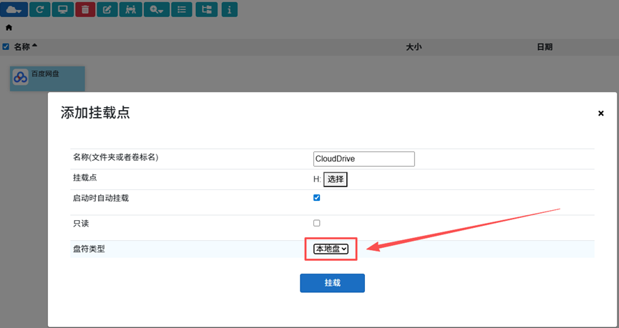Switch to list view icon
The width and height of the screenshot is (619, 328).
coord(182,9)
